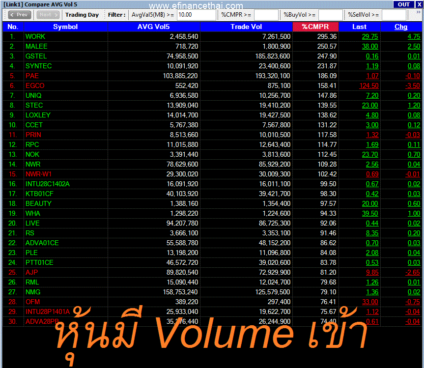Click the %SellVol >= filter input field

click(394, 15)
